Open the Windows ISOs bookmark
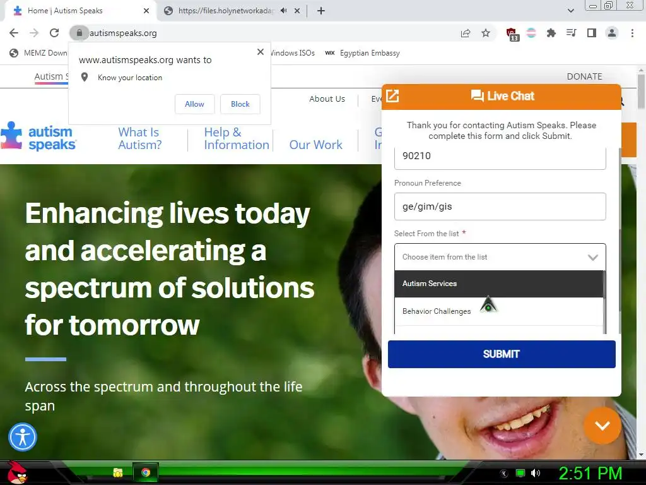646x485 pixels. click(x=292, y=53)
